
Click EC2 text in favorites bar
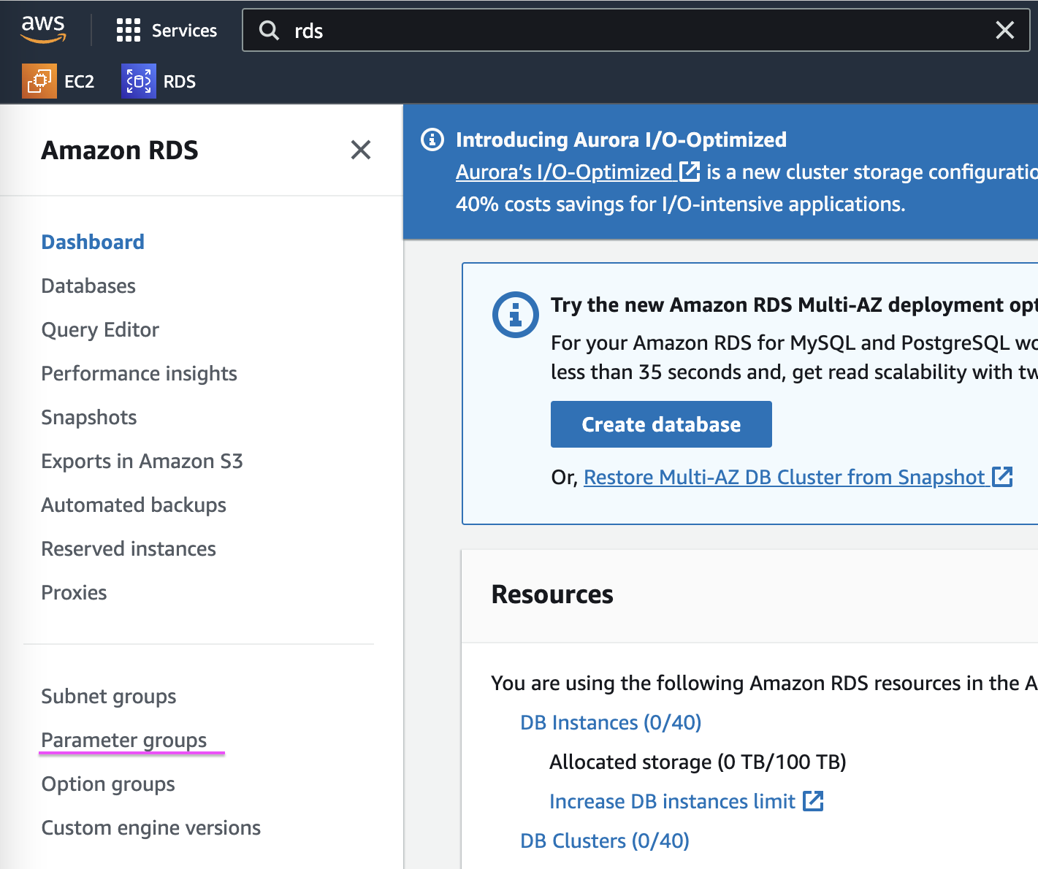click(x=79, y=81)
